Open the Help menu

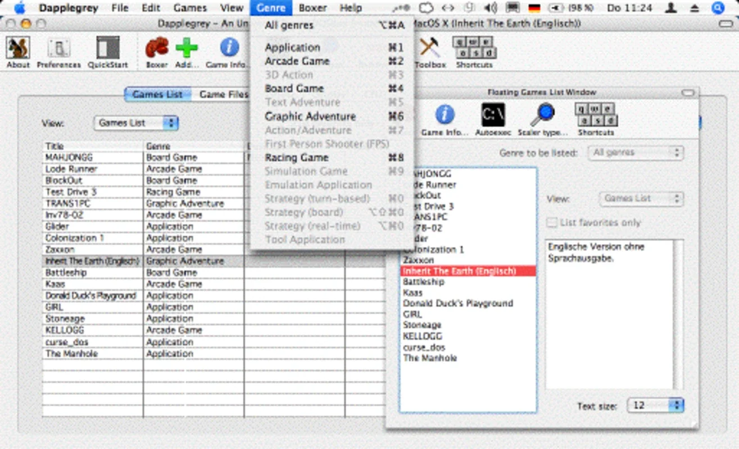351,8
